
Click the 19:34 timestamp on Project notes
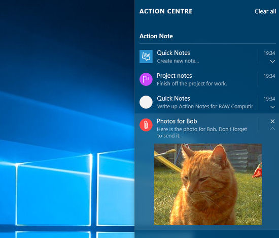pyautogui.click(x=269, y=76)
